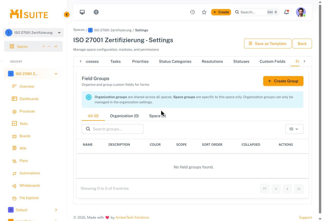The height and width of the screenshot is (221, 322).
Task: Click the desktop monitor icon in the top bar
Action: (x=82, y=12)
